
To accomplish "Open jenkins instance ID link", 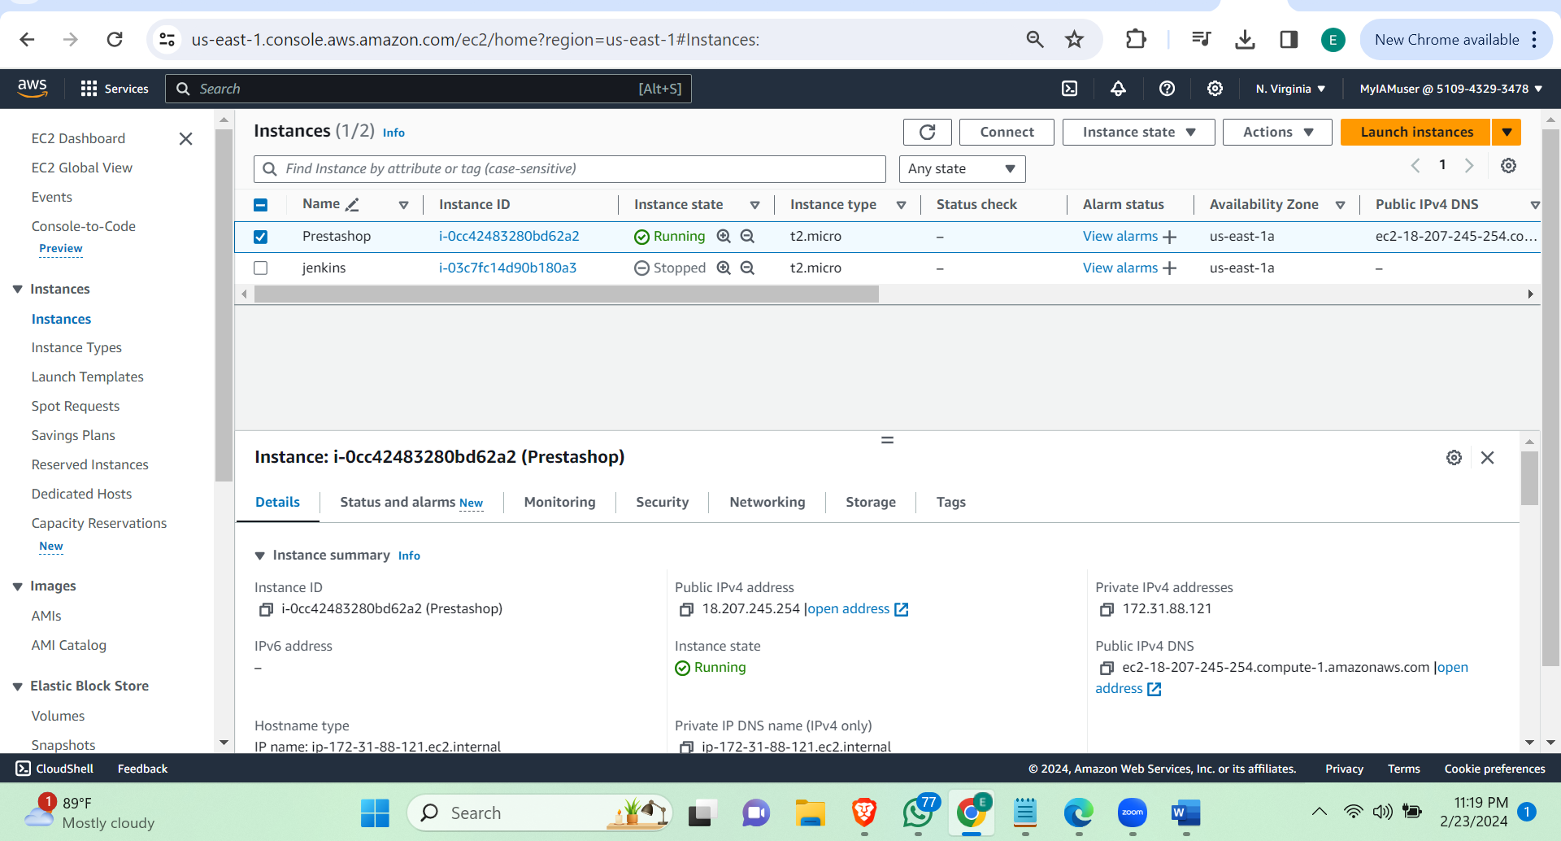I will [x=507, y=268].
